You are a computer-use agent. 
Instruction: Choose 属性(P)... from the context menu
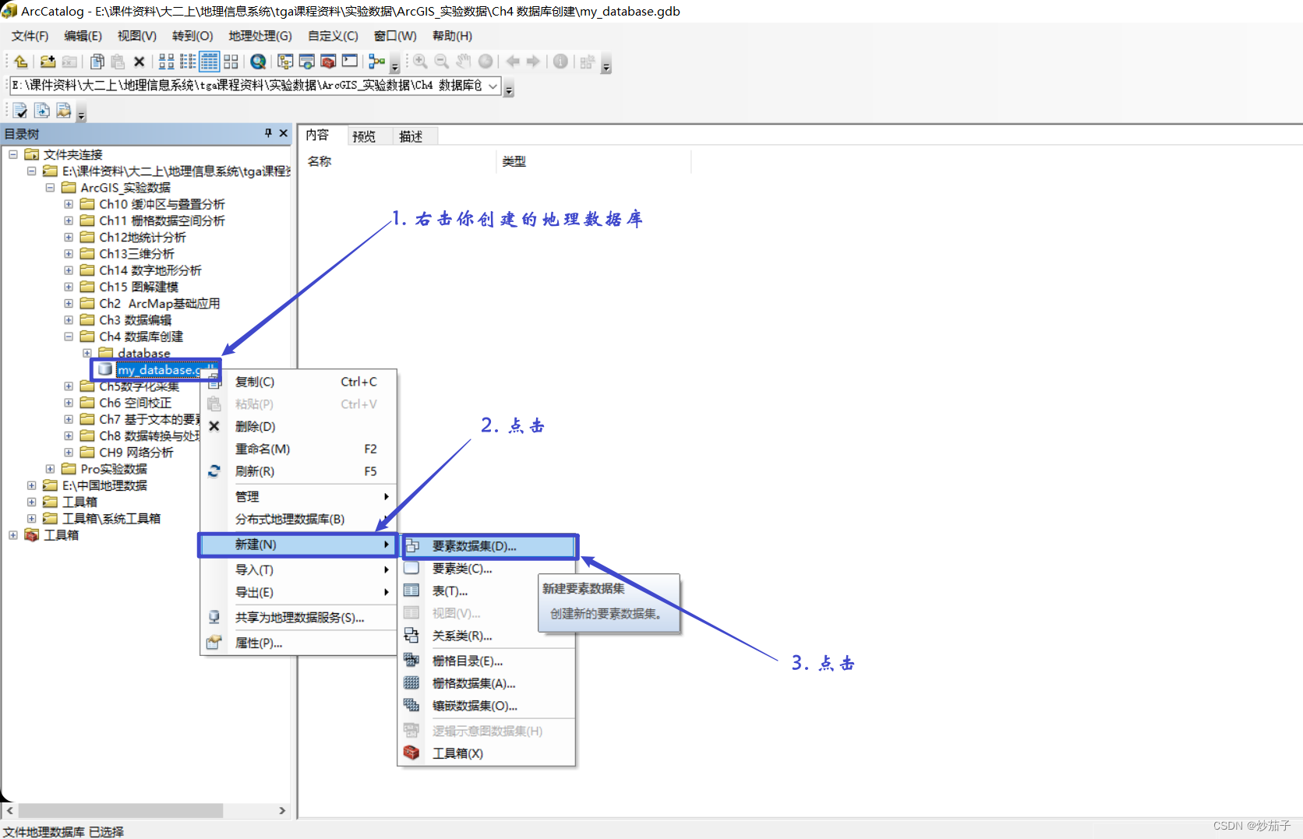(x=299, y=643)
